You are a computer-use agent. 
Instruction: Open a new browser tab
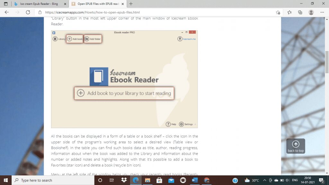coord(131,4)
